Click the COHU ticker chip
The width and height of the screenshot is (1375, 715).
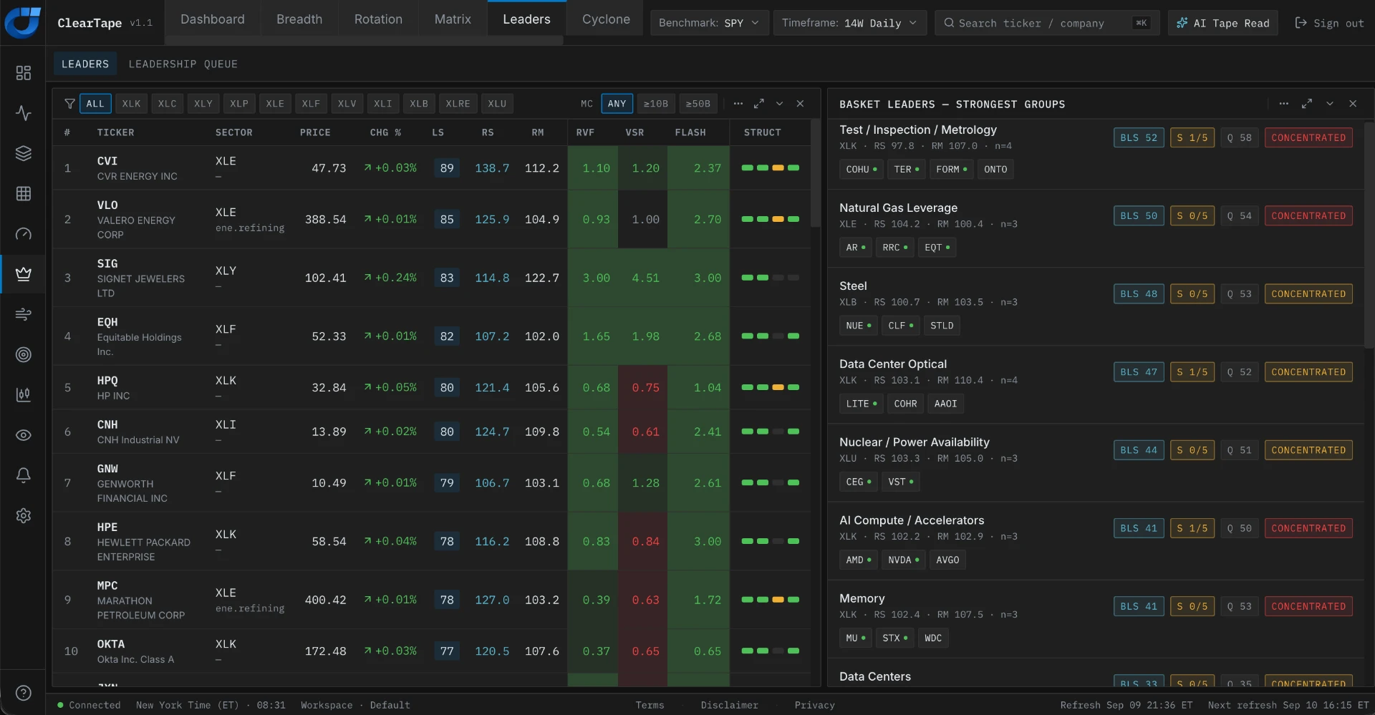pyautogui.click(x=862, y=170)
